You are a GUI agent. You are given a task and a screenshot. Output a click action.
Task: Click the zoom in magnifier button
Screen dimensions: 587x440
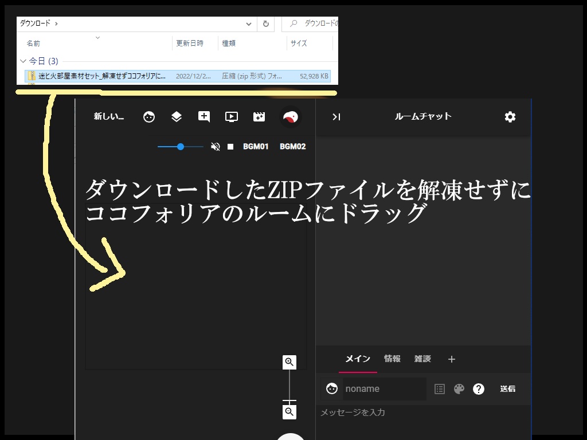(x=289, y=362)
